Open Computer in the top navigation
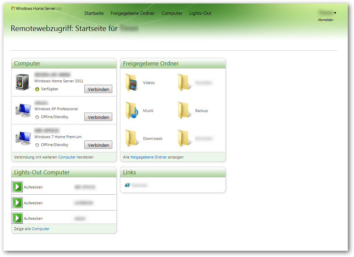Viewport: 354px width, 257px height. point(172,13)
